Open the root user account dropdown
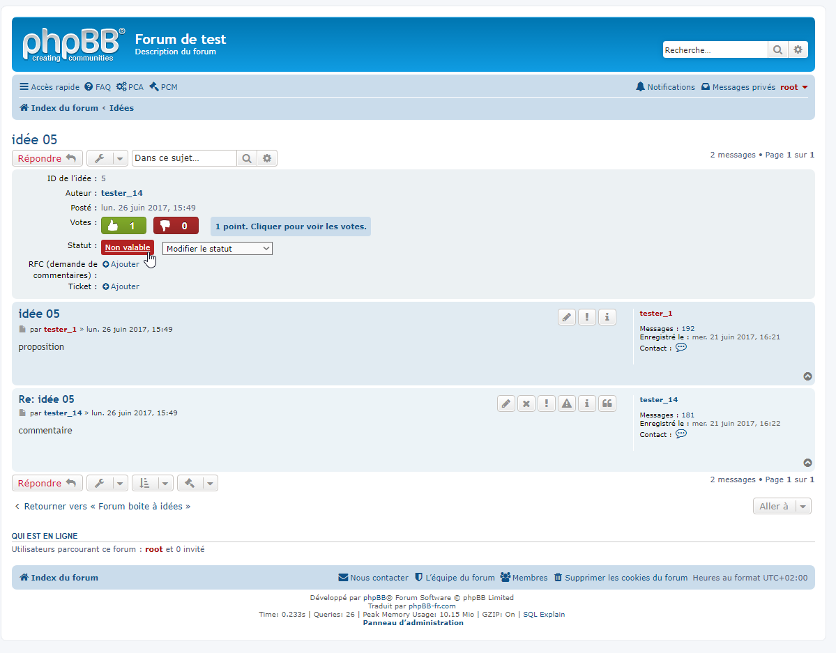This screenshot has height=653, width=836. click(793, 87)
